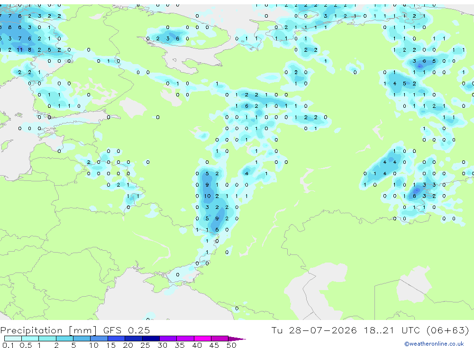Image resolution: width=474 pixels, height=348 pixels.
Task: Click the 'GFS 0.25' model label
Action: pos(127,330)
